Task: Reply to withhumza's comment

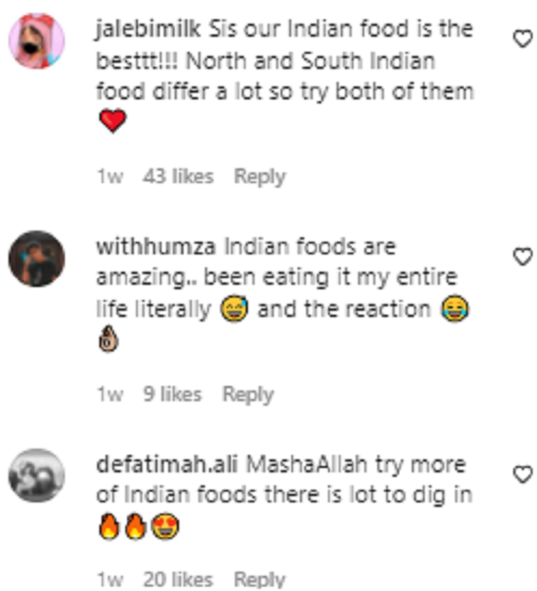Action: 248,395
